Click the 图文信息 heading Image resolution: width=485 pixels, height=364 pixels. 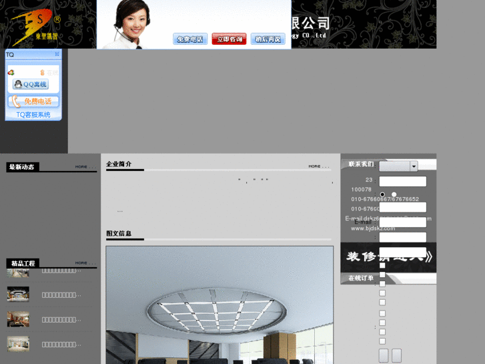pos(119,233)
